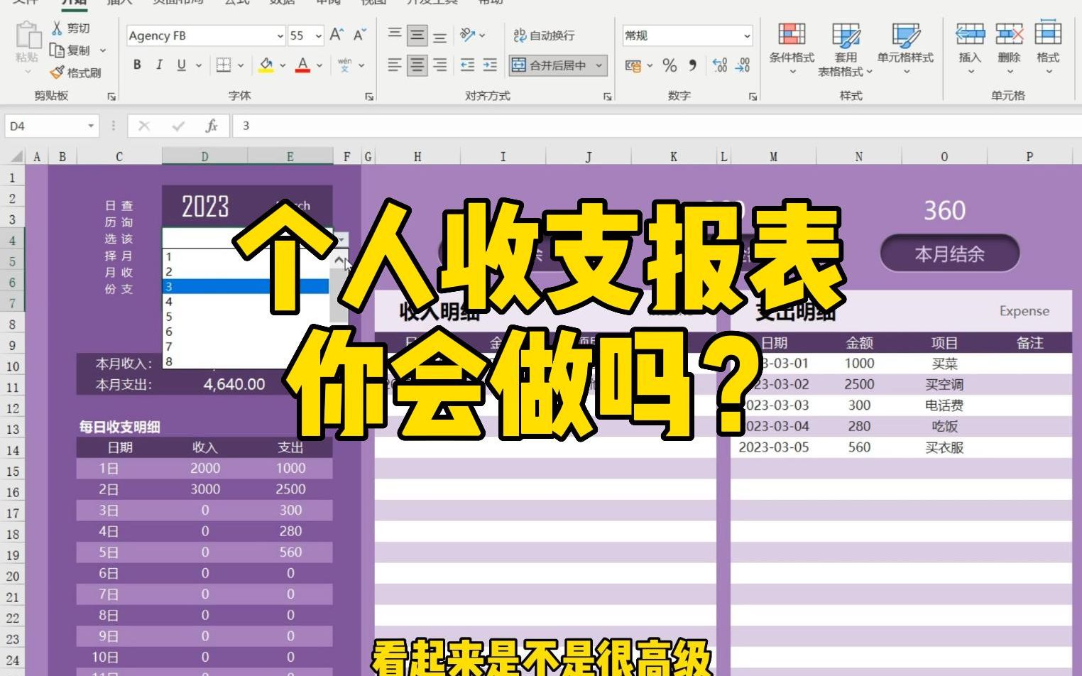Click the 买空调 expense cell
This screenshot has height=676, width=1082.
click(944, 384)
